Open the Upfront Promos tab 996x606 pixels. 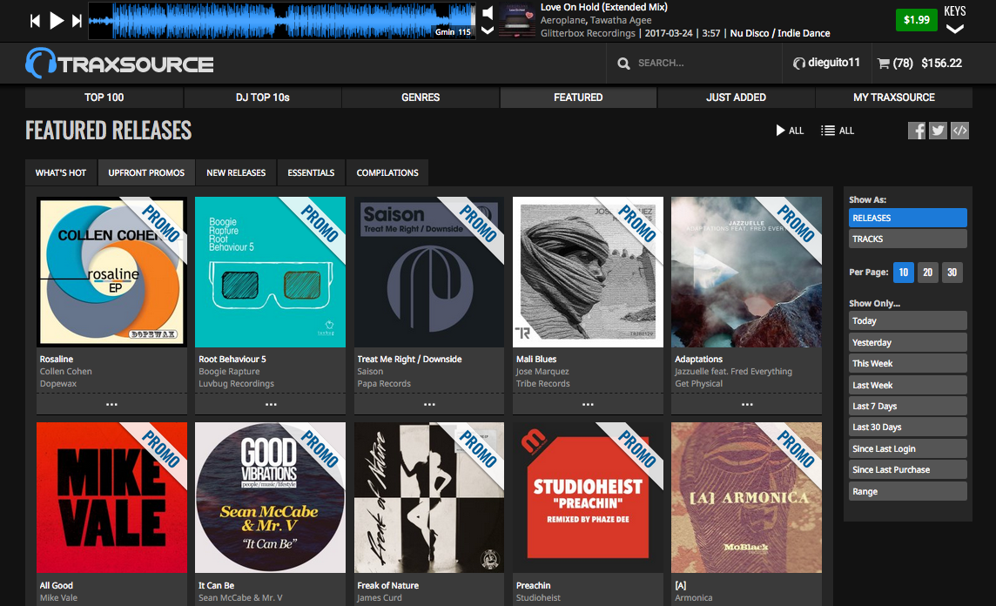coord(146,172)
